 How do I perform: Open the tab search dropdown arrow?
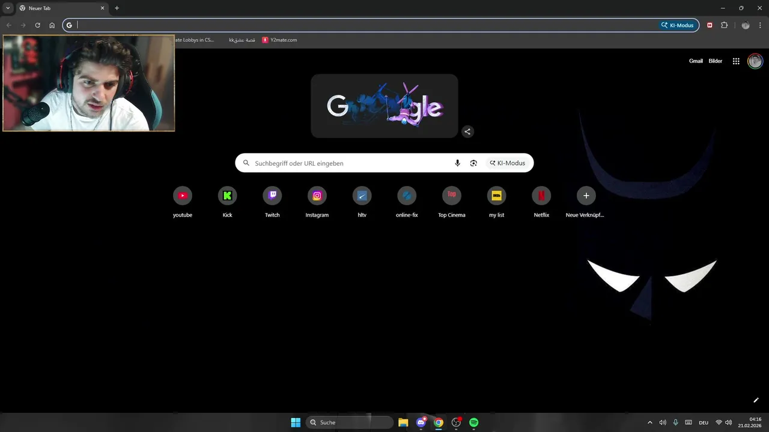[8, 8]
